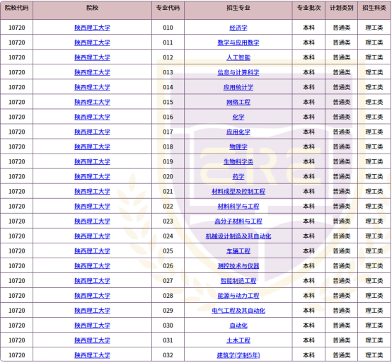This screenshot has height=363, width=392.
Task: Click the 院校代码 column header
Action: tap(17, 10)
